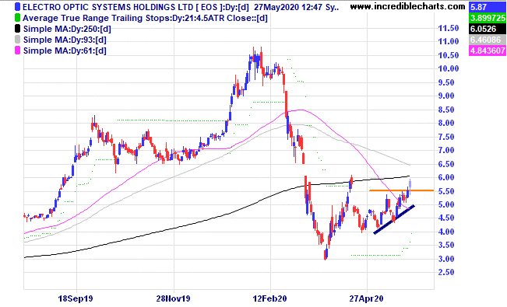Click the blue EOS legend color marker

17,7
